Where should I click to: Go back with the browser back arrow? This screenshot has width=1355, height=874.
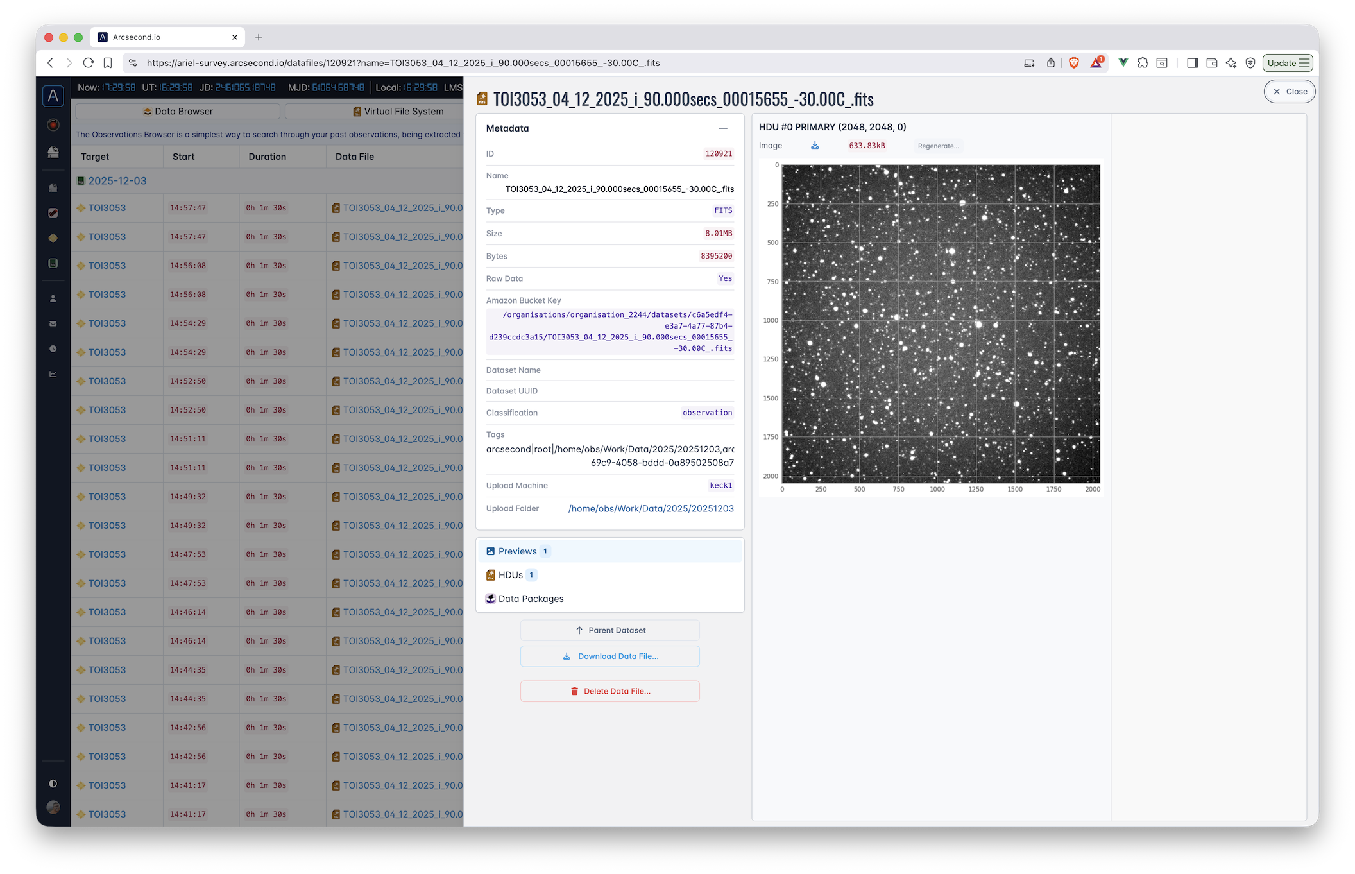[50, 63]
